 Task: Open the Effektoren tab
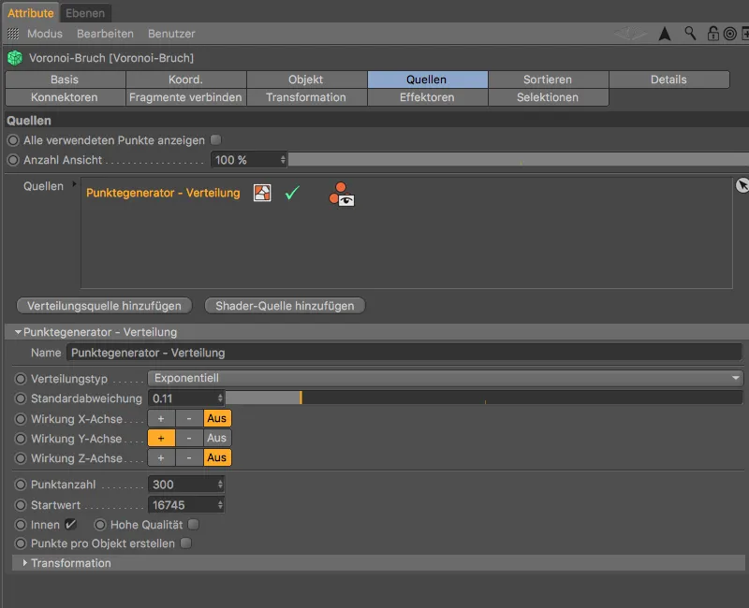(427, 97)
